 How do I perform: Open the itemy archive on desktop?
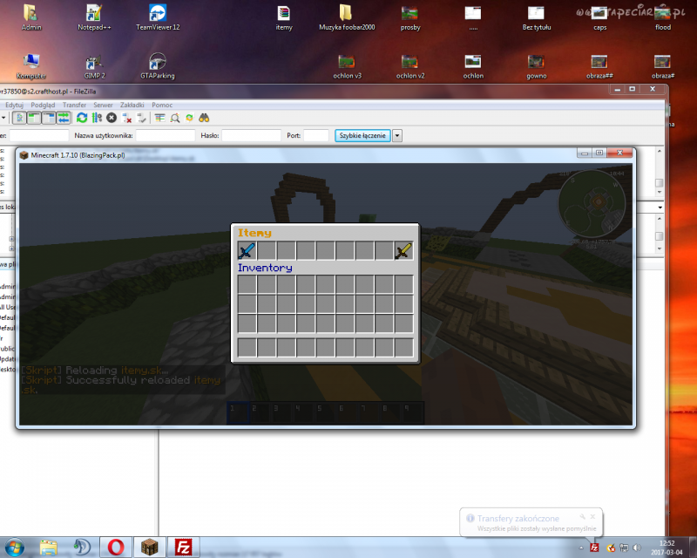[x=284, y=17]
